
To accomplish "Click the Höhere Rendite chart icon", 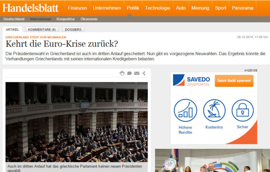I will pos(185,110).
